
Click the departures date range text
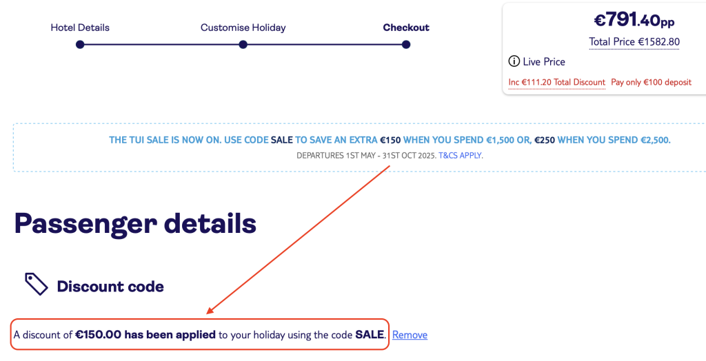click(367, 155)
